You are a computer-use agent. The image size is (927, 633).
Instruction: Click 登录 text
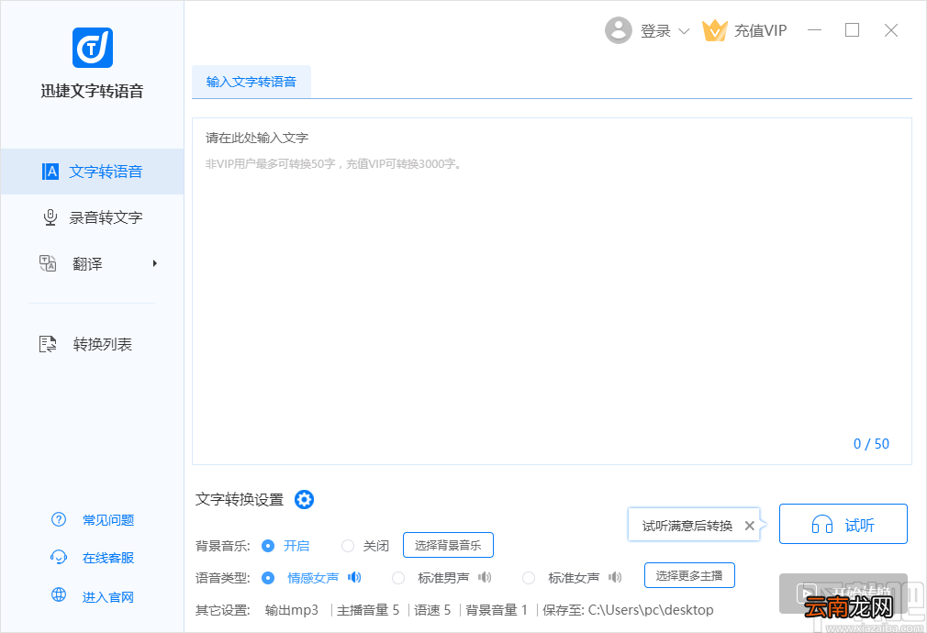(x=655, y=31)
